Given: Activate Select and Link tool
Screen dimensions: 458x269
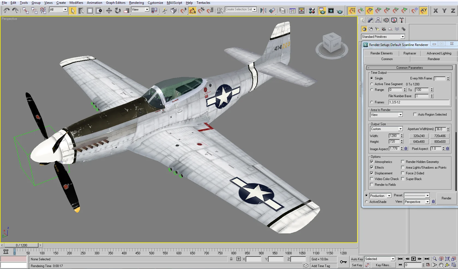Looking at the screenshot, I should (26, 11).
